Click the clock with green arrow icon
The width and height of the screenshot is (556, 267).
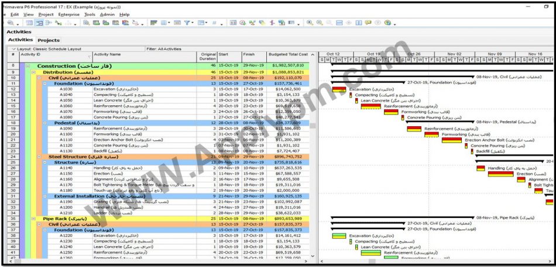click(x=242, y=23)
